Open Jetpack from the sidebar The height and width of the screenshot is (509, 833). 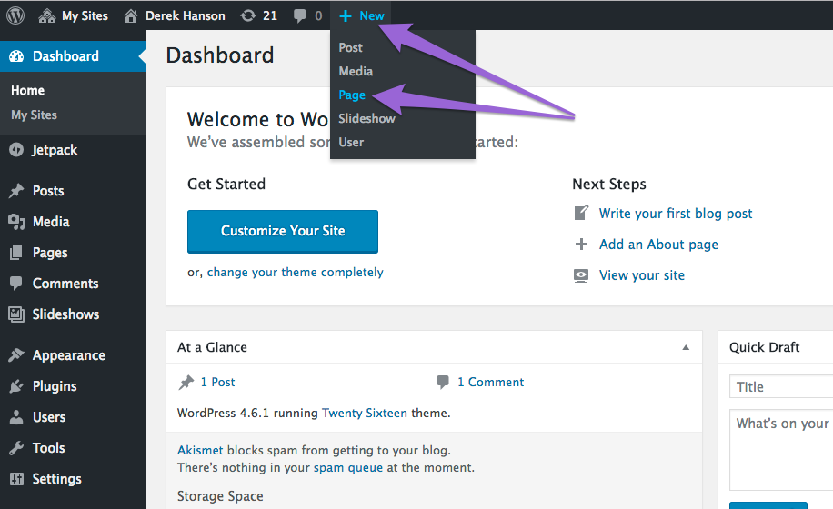[x=55, y=150]
